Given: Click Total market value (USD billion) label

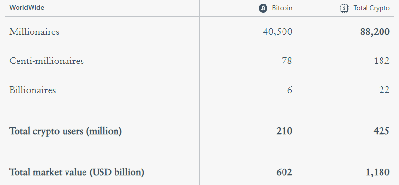Looking at the screenshot, I should click(77, 172).
